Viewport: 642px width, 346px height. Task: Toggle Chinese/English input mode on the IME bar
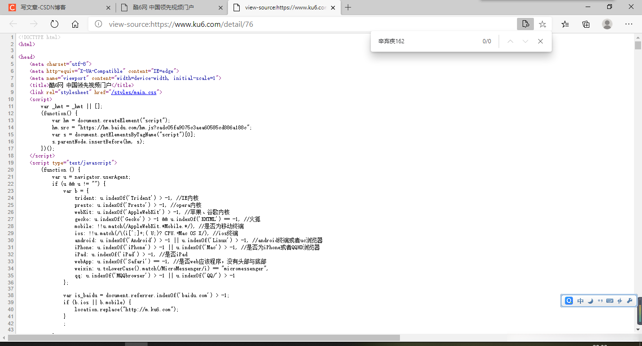tap(580, 300)
